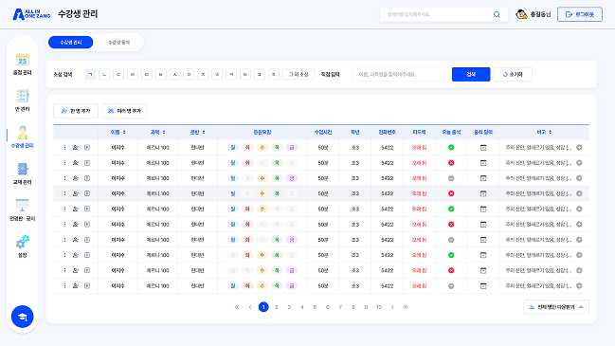This screenshot has height=346, width=615.
Task: Click note text in first row 비고 column
Action: point(538,148)
